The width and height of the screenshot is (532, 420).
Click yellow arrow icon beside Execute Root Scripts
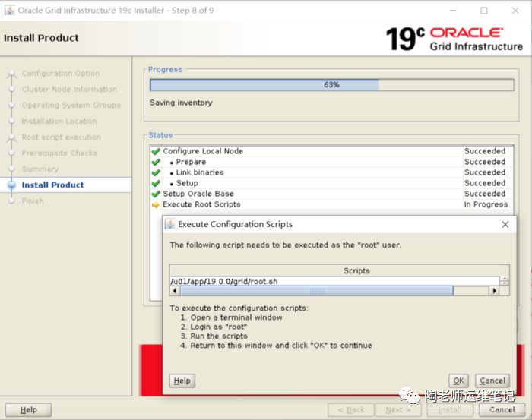click(x=156, y=205)
